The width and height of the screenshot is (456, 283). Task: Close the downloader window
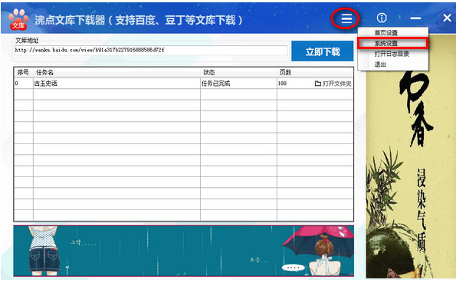pyautogui.click(x=447, y=18)
